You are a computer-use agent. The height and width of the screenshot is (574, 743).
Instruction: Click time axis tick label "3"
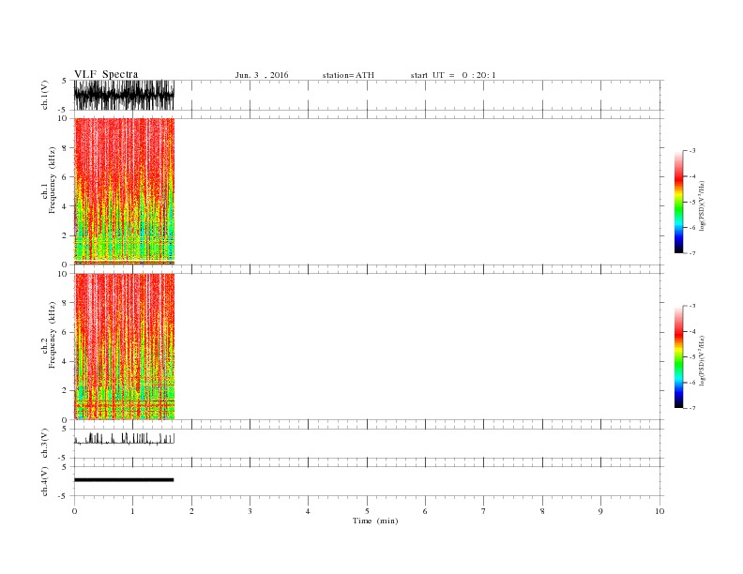(x=250, y=511)
